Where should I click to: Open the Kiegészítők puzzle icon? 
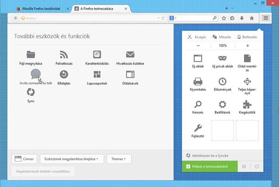(x=247, y=105)
